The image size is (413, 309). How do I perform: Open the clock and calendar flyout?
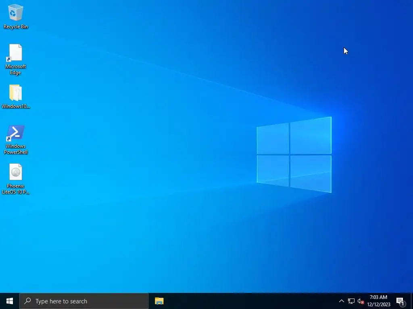coord(378,301)
